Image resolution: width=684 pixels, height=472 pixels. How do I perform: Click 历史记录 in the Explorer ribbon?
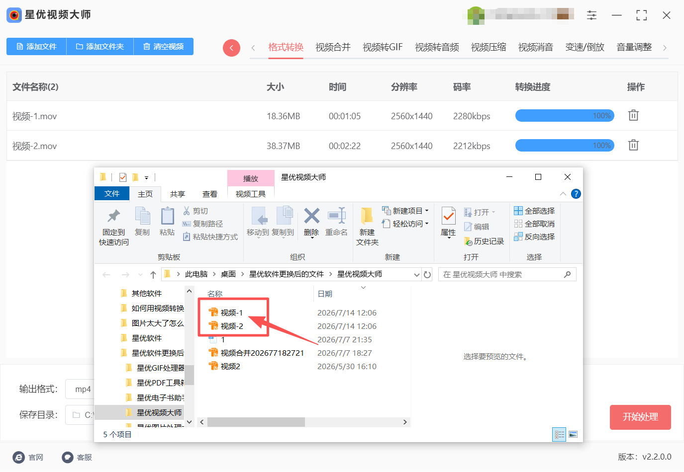click(x=484, y=241)
